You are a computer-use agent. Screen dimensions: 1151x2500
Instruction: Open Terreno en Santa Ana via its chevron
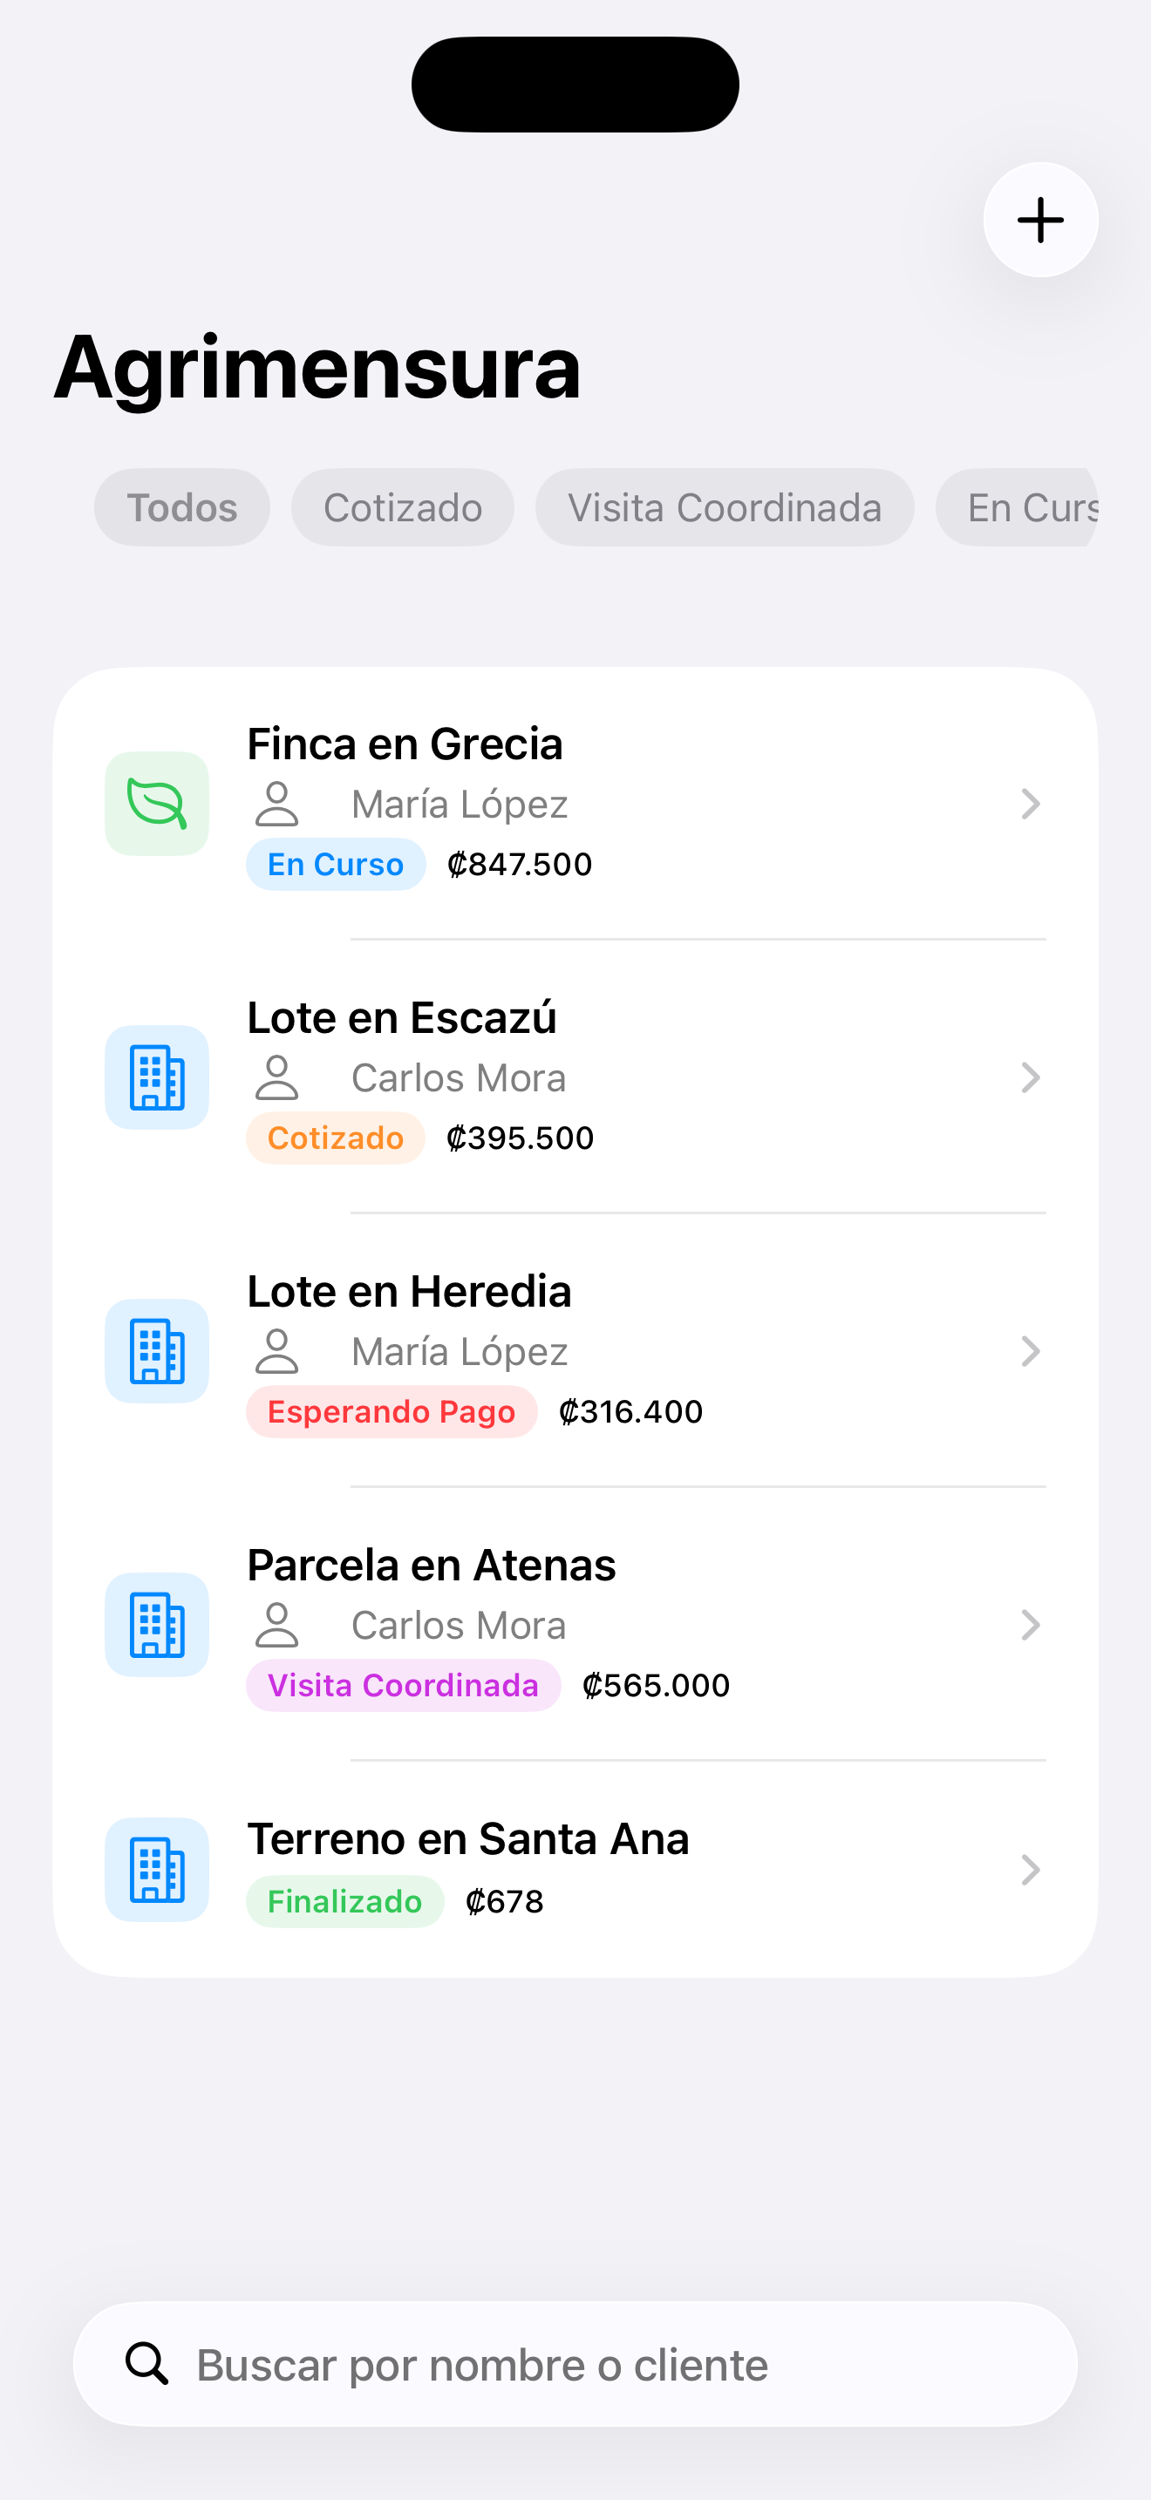[1031, 1869]
